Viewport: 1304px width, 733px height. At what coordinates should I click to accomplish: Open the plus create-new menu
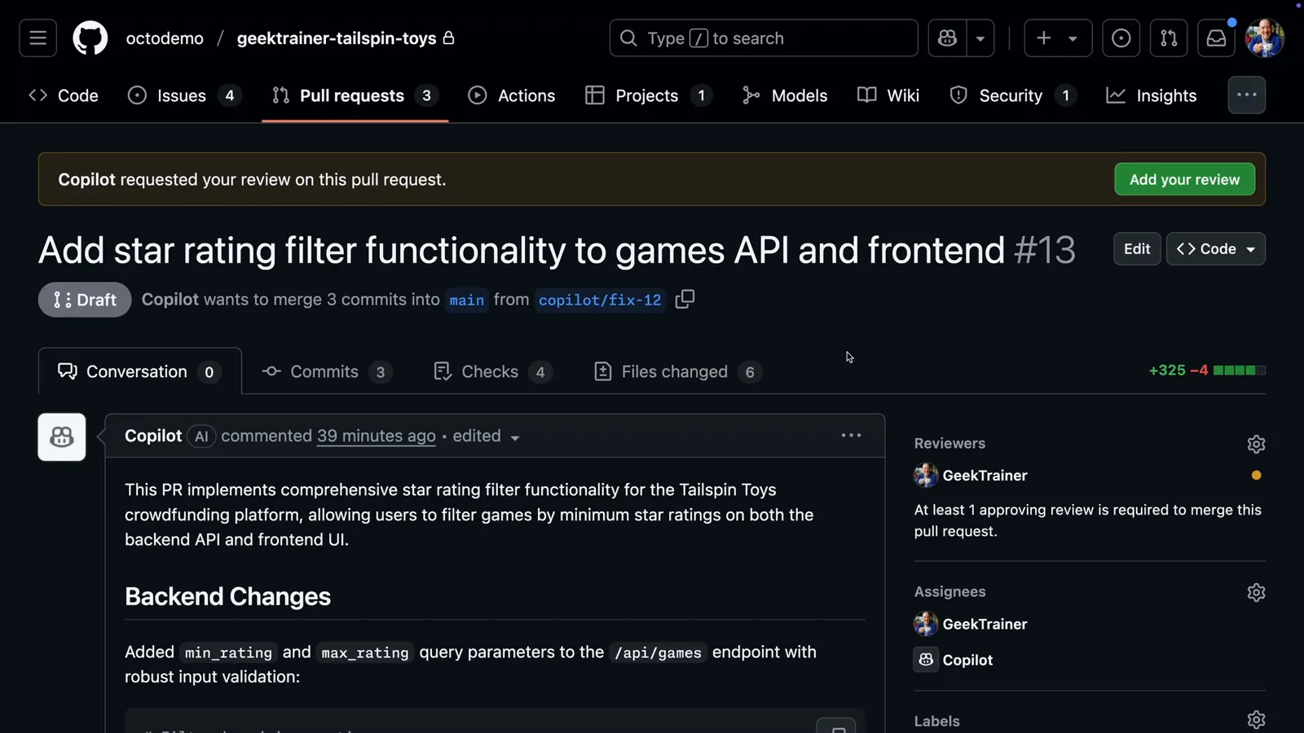click(x=1058, y=38)
